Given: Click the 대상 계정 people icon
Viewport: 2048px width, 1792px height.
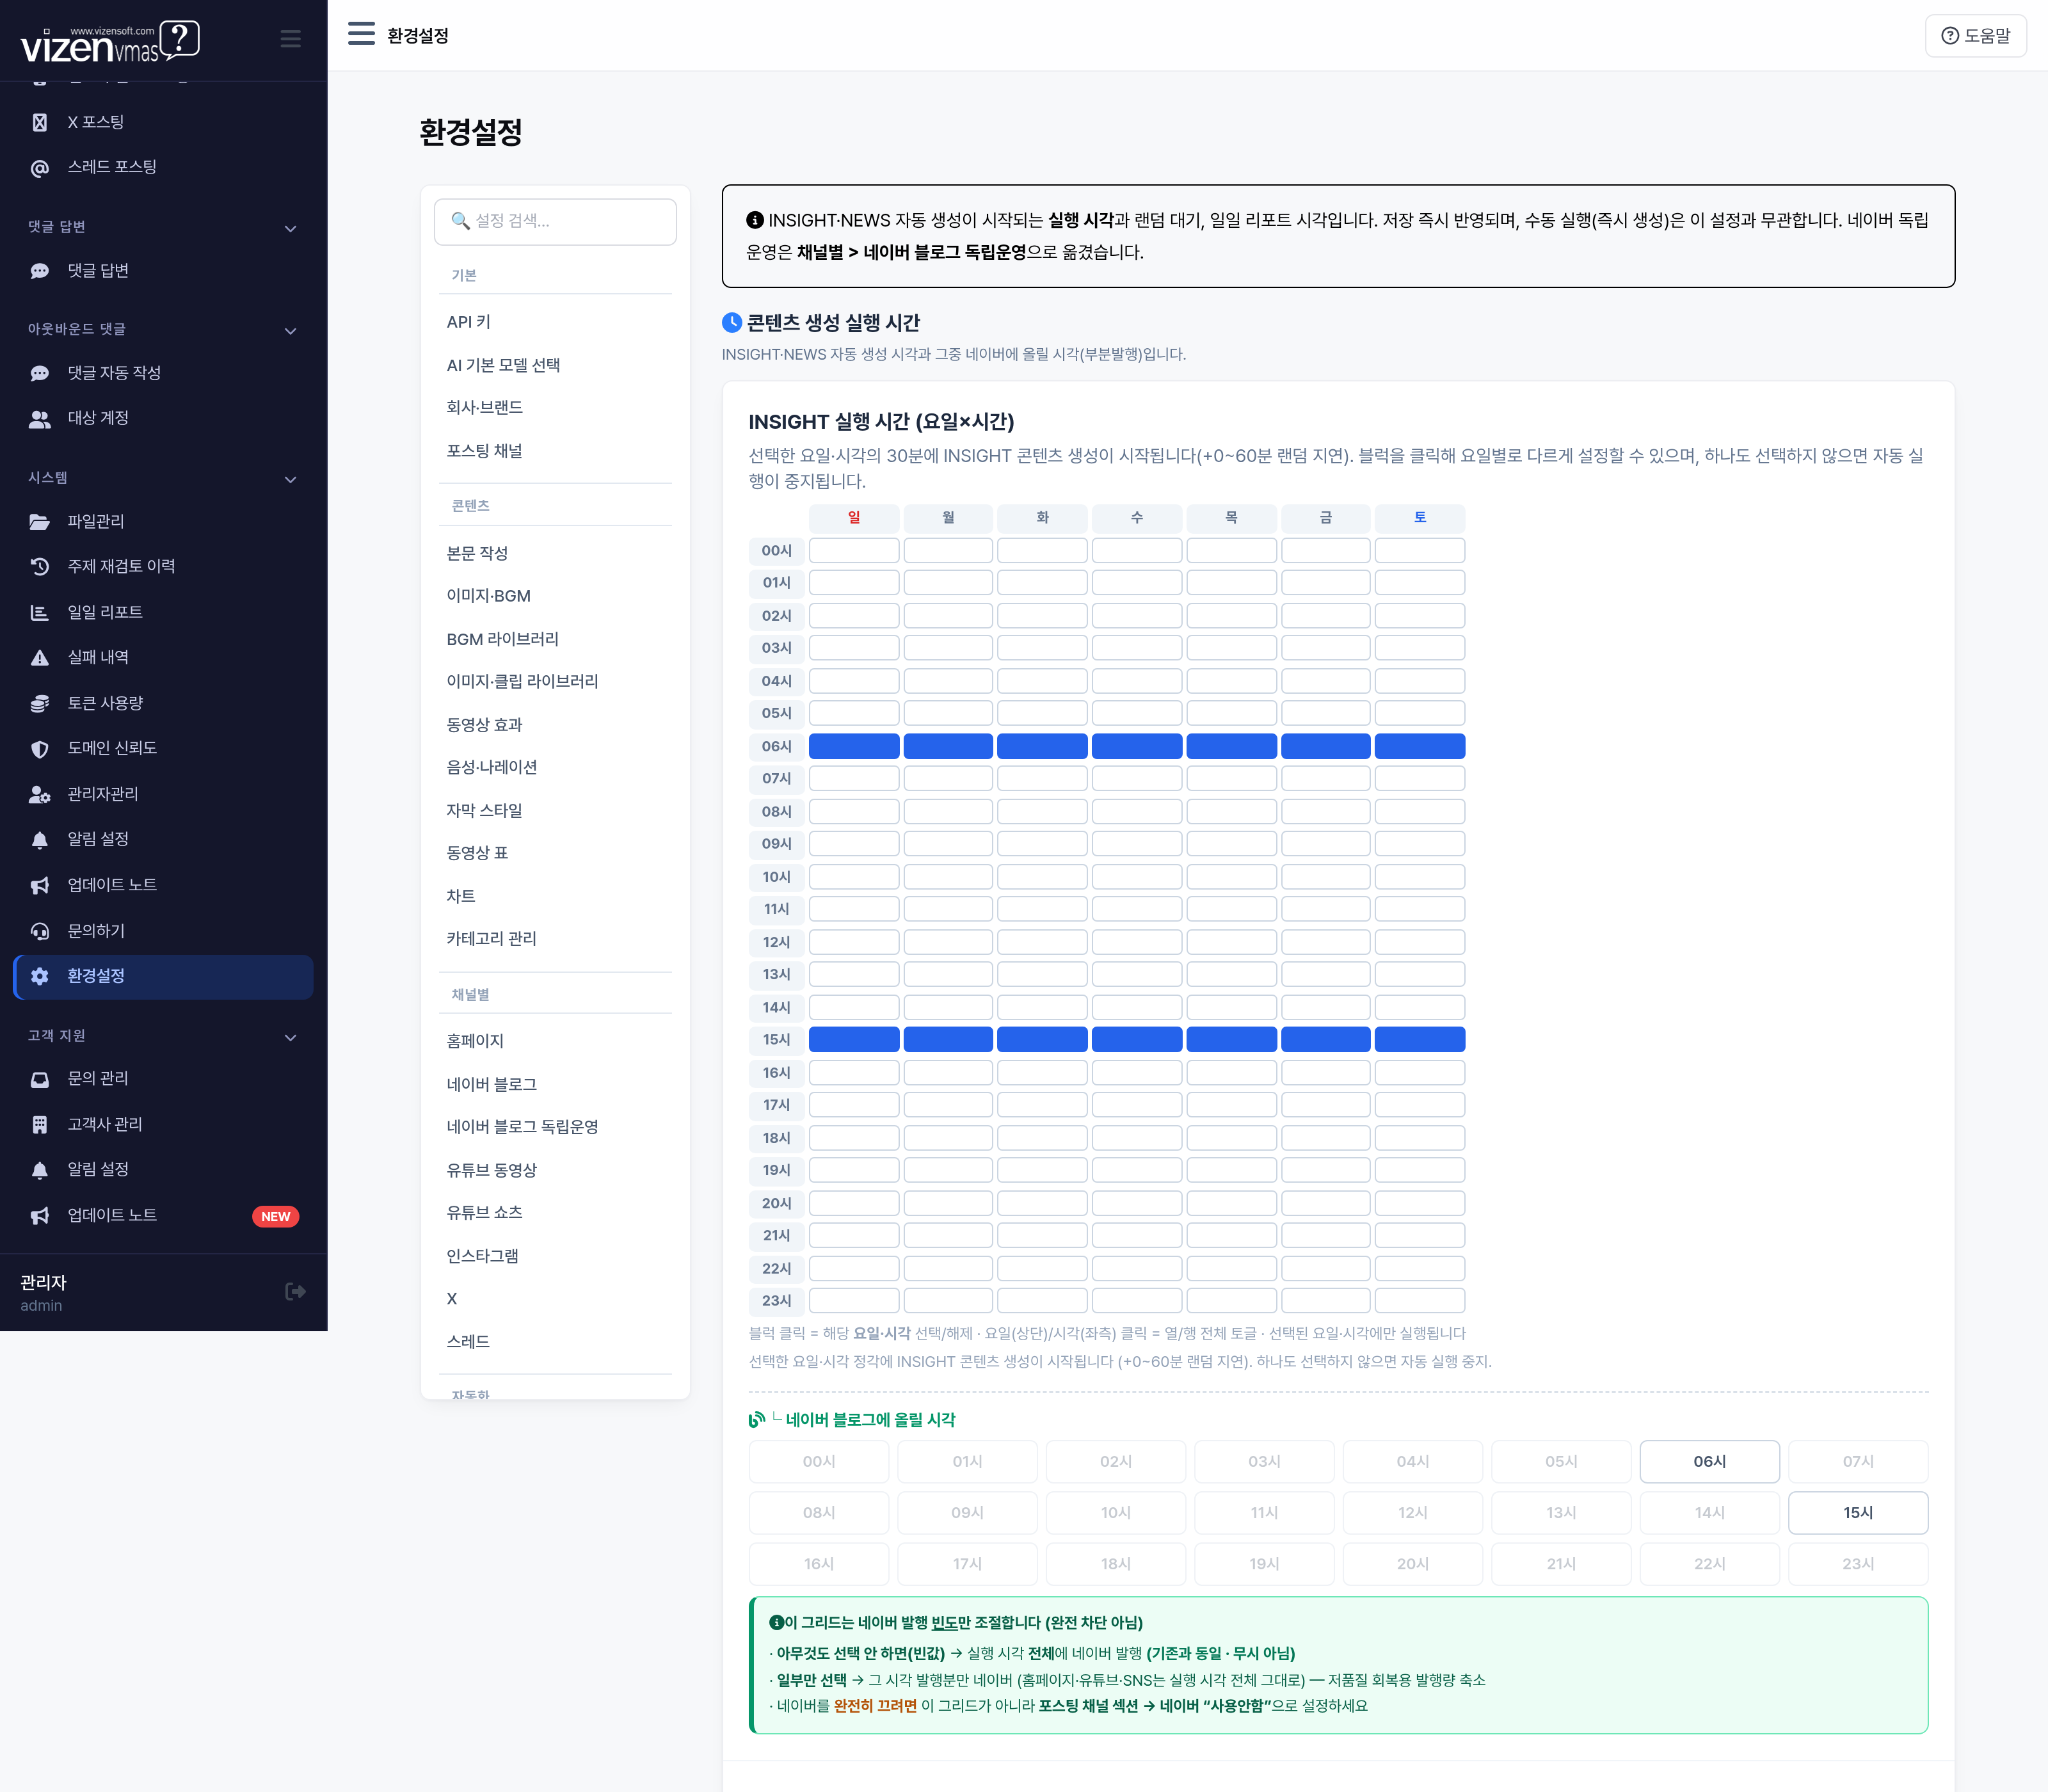Looking at the screenshot, I should click(40, 419).
